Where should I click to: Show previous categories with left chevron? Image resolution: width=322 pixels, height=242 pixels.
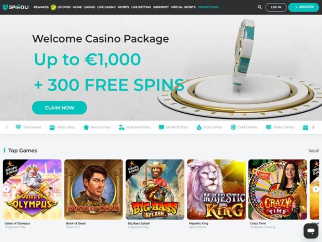pos(7,127)
